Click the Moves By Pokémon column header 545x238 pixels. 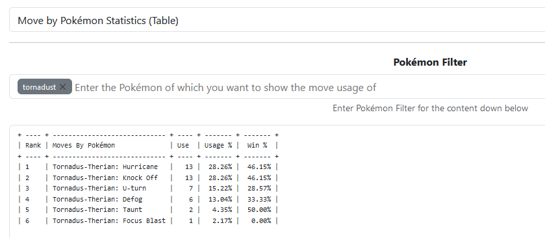pos(83,146)
